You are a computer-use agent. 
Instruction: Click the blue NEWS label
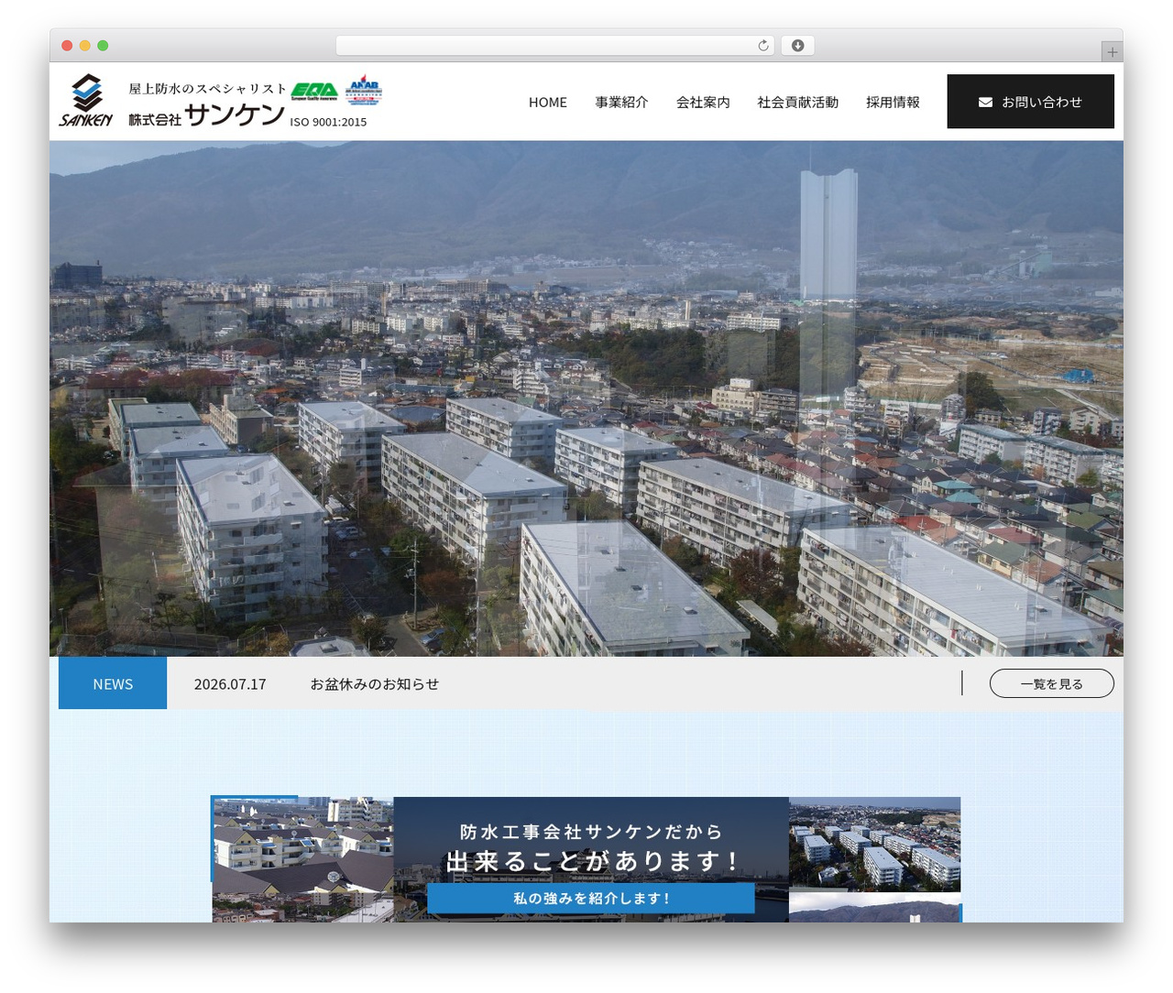pyautogui.click(x=113, y=683)
